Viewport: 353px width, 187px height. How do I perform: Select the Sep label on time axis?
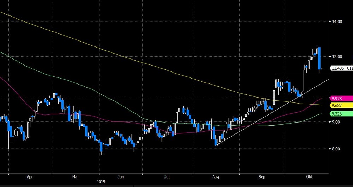coord(262,177)
